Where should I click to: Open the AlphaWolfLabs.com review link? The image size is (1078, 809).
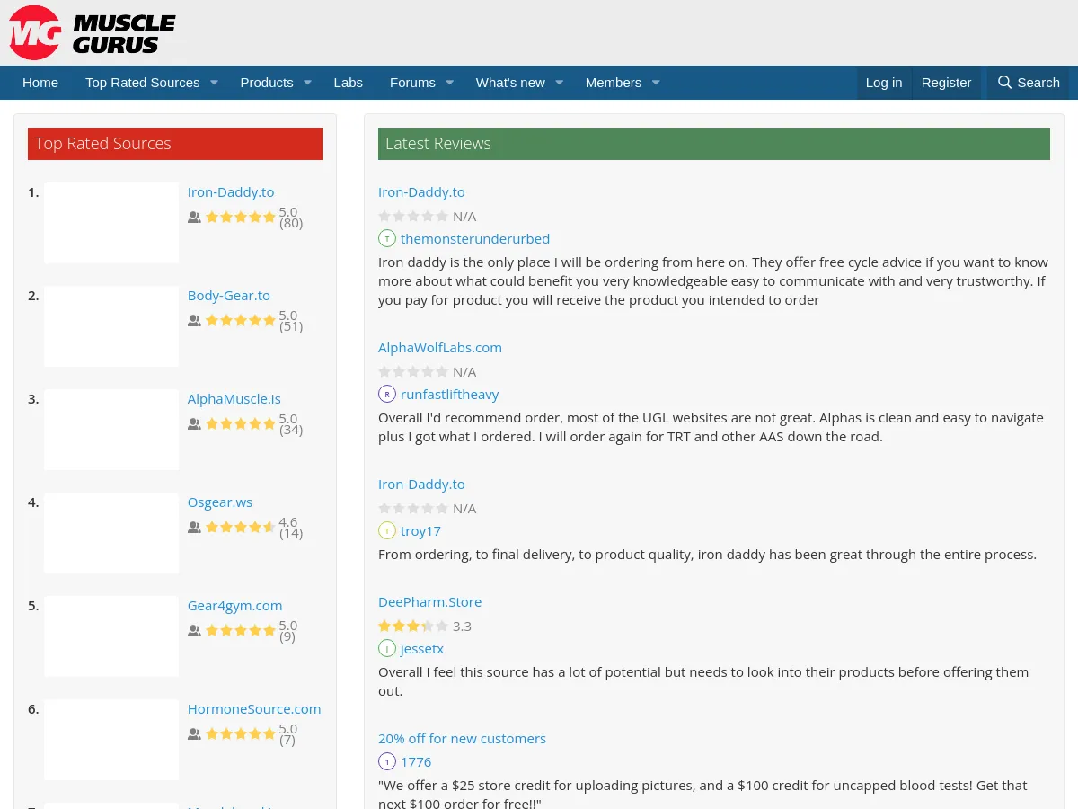pyautogui.click(x=440, y=347)
